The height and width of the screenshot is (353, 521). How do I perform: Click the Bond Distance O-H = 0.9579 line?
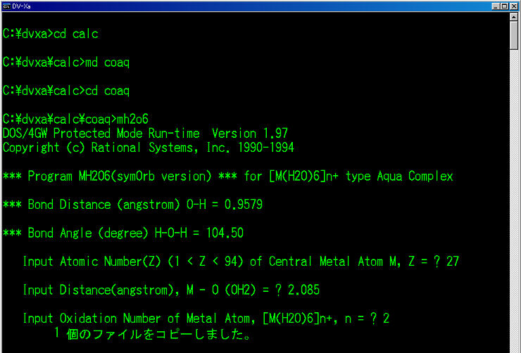[132, 205]
